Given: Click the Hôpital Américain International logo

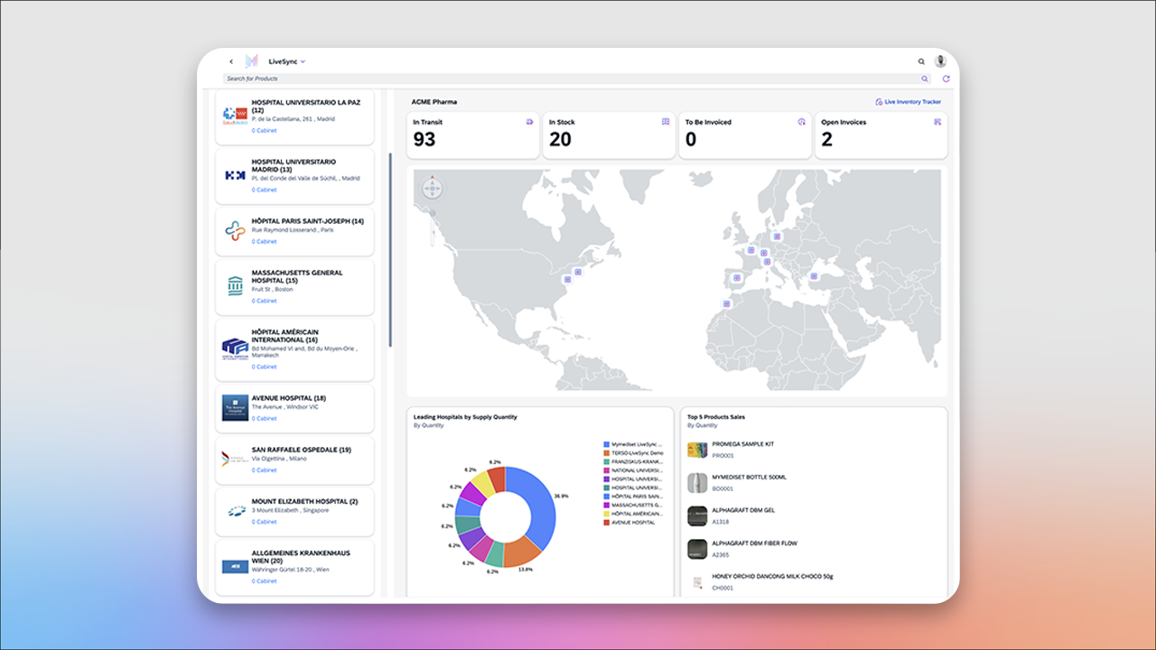Looking at the screenshot, I should click(235, 348).
